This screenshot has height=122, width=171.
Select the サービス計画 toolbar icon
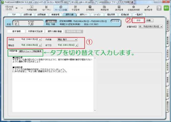61,8
